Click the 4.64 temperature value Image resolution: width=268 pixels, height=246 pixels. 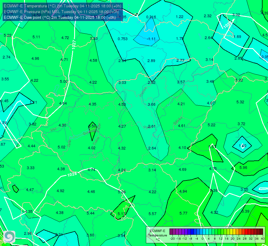63,103
